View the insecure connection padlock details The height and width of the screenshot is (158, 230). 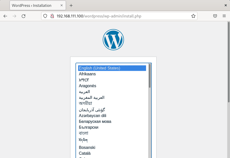point(52,16)
